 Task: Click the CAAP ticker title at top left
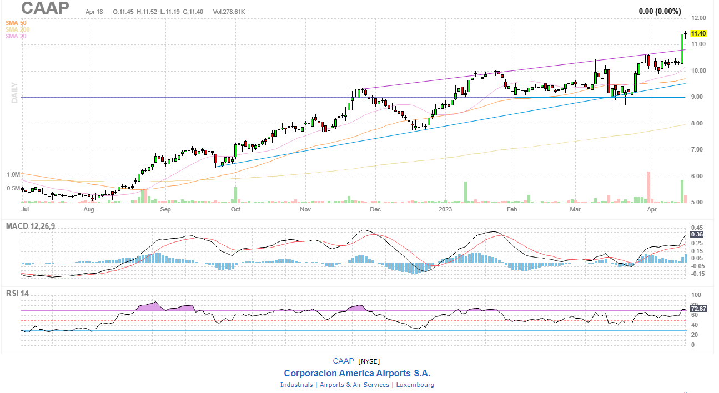(46, 8)
